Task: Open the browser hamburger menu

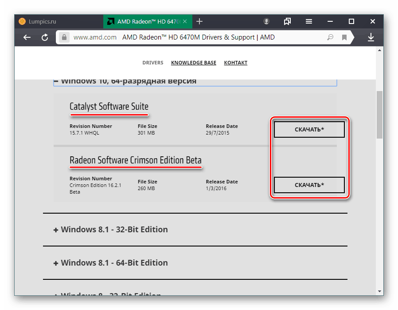Action: click(308, 21)
